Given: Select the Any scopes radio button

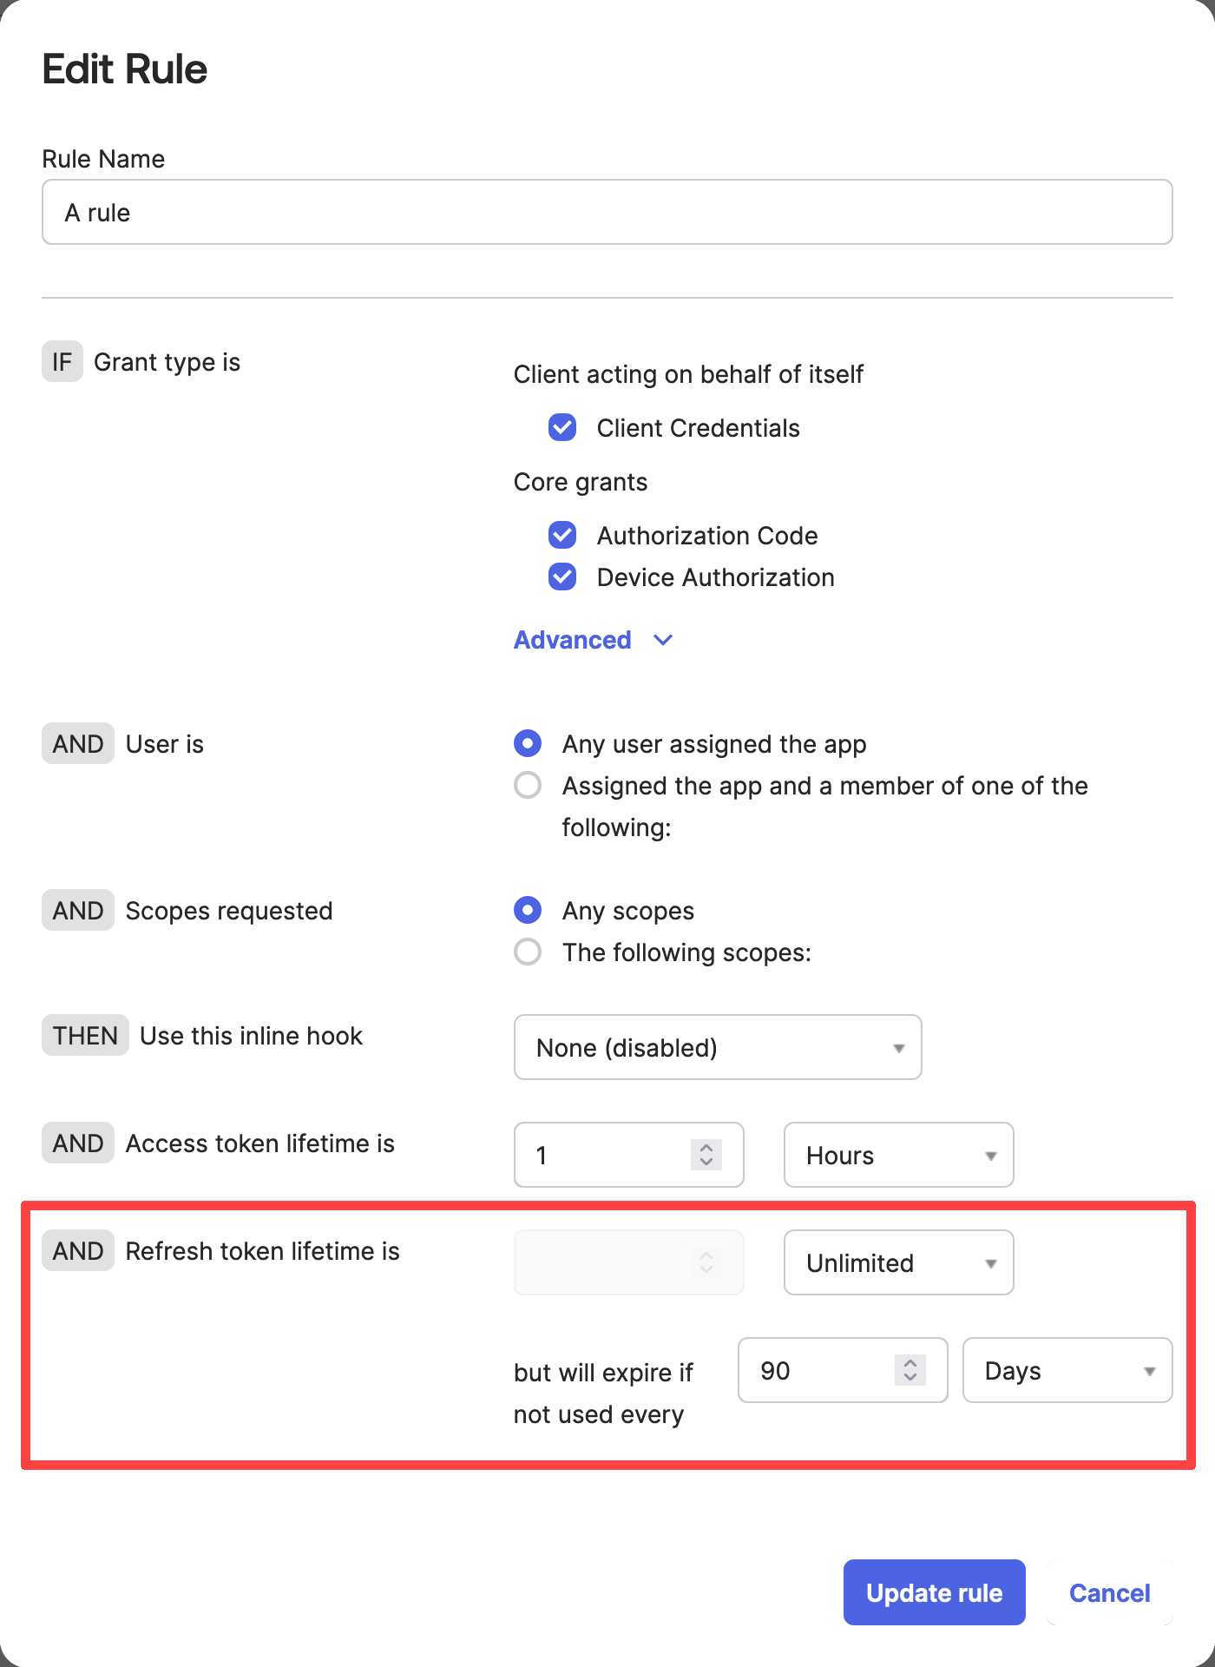Looking at the screenshot, I should click(x=528, y=910).
